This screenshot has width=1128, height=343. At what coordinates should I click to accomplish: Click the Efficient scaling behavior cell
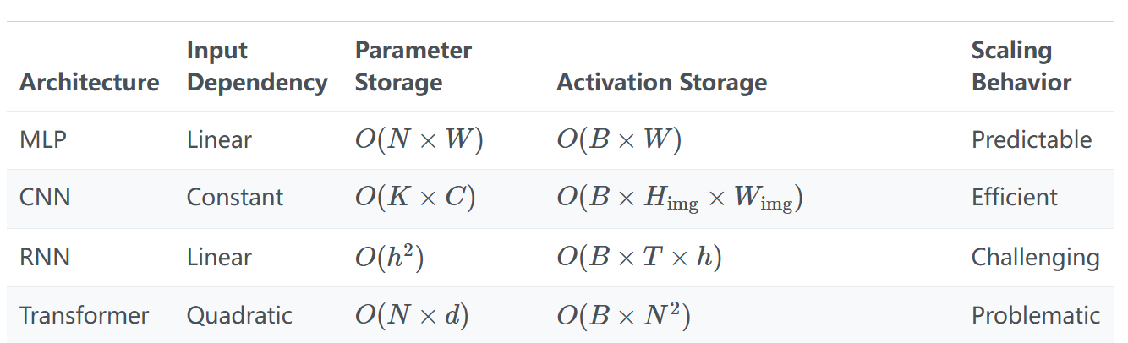click(1014, 198)
